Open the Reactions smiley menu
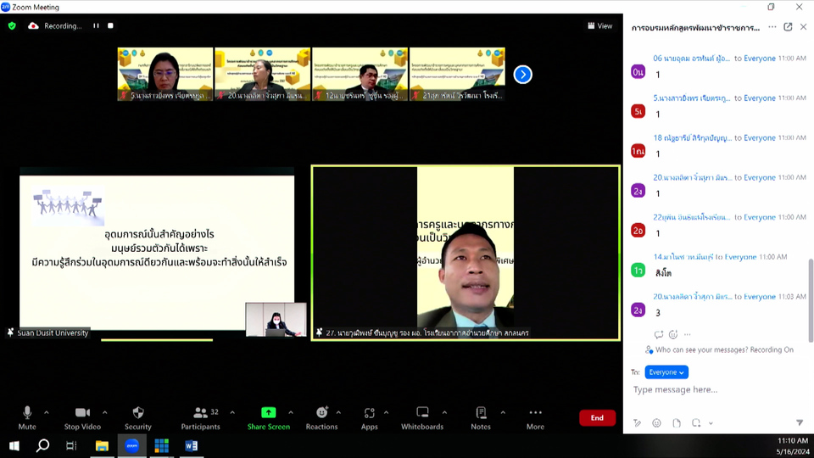Image resolution: width=814 pixels, height=458 pixels. pyautogui.click(x=321, y=418)
